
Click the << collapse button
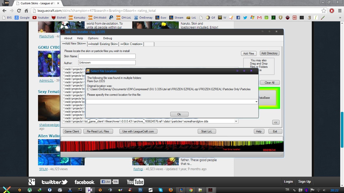click(x=276, y=122)
